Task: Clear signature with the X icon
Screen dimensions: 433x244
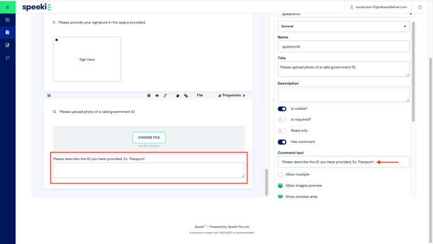Action: click(x=57, y=40)
